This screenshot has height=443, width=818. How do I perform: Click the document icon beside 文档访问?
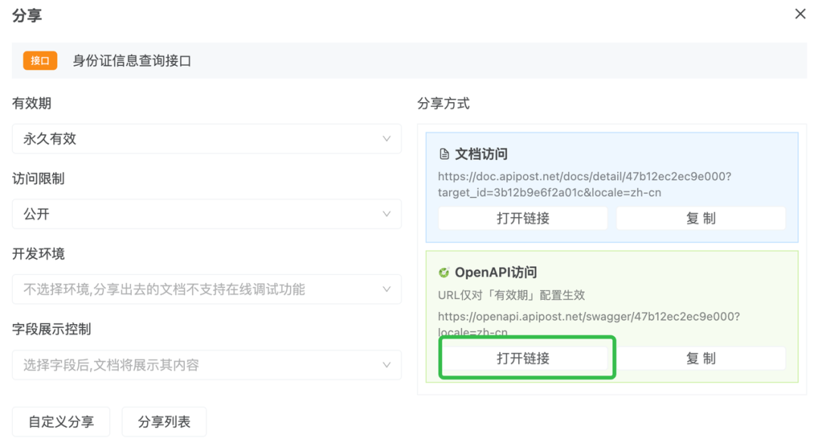click(x=446, y=153)
